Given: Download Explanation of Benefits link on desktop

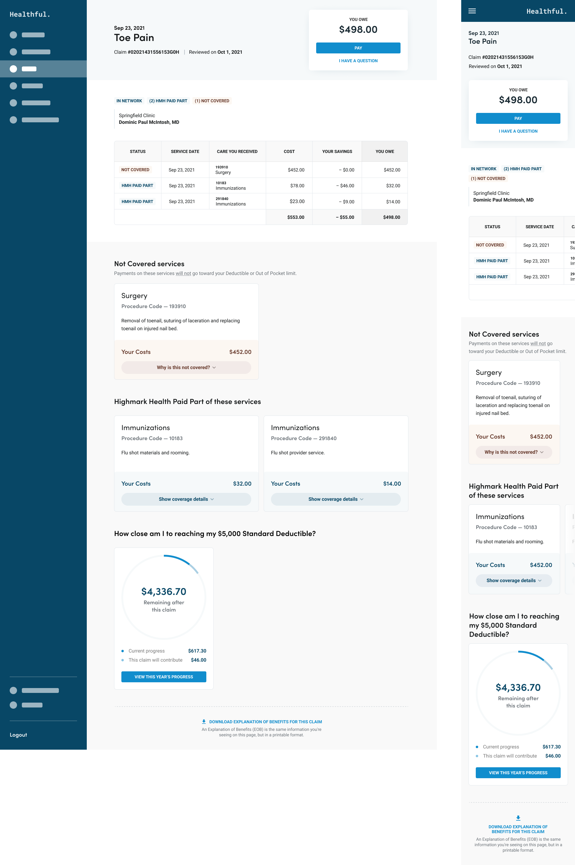Looking at the screenshot, I should (265, 721).
